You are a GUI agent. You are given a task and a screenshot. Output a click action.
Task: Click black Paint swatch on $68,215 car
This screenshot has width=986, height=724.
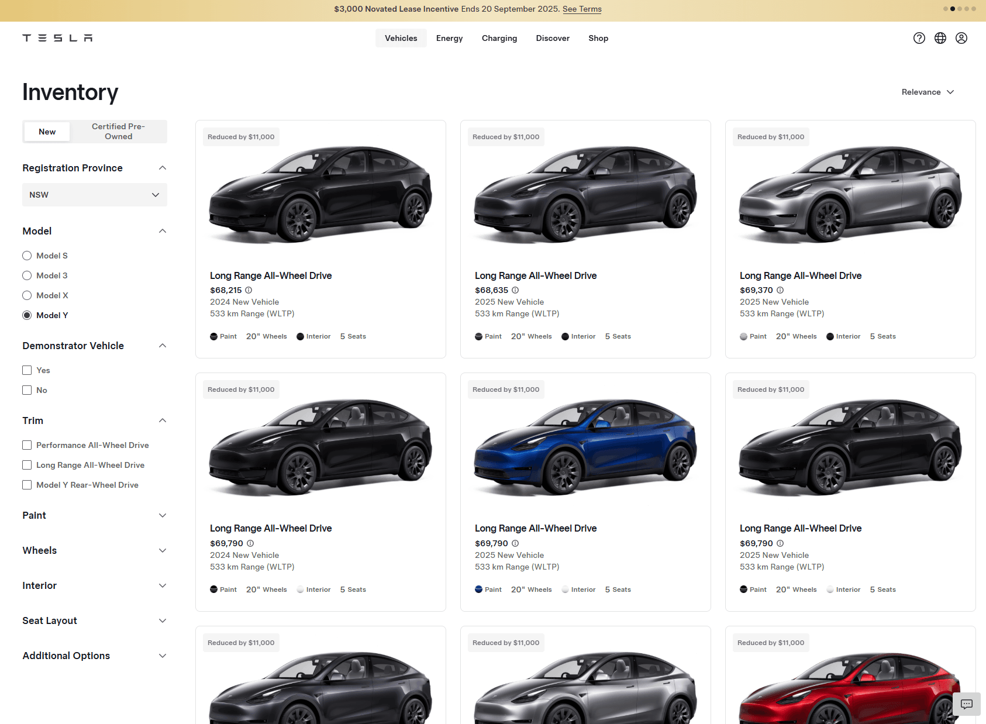click(x=213, y=336)
